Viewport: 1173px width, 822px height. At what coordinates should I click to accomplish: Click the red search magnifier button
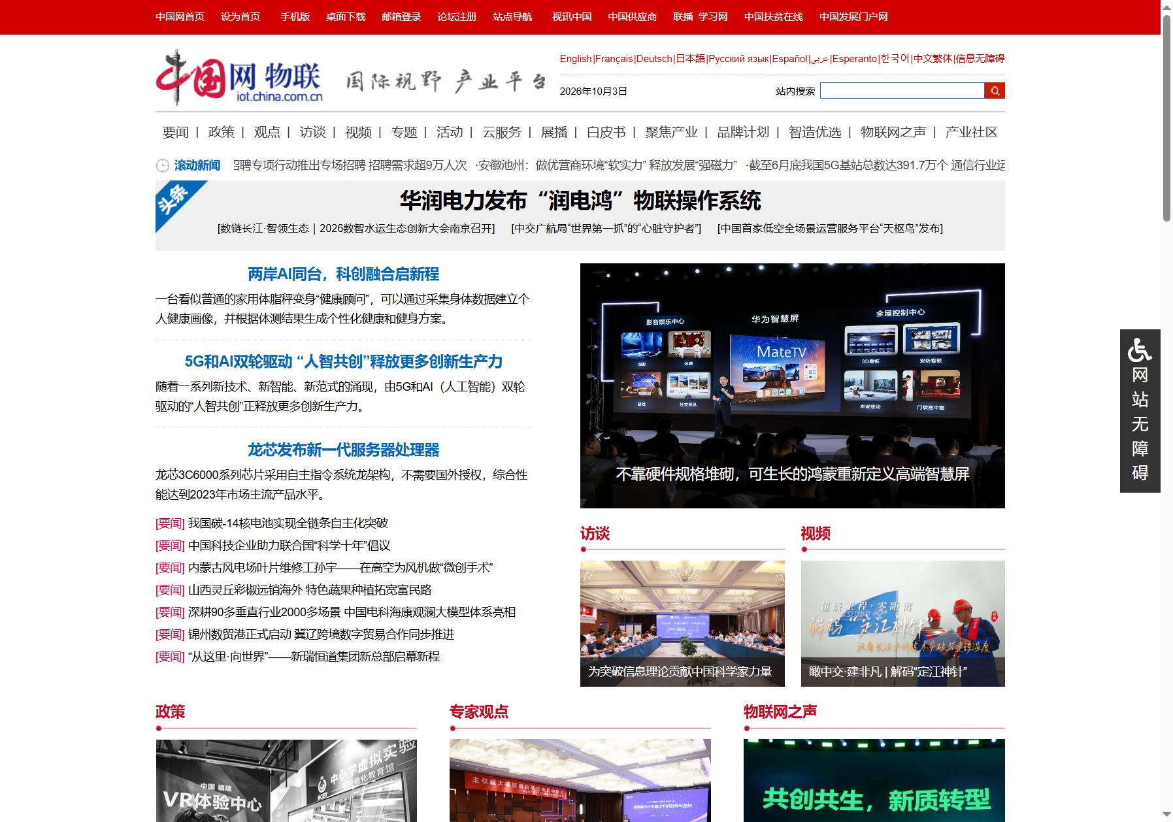coord(994,91)
